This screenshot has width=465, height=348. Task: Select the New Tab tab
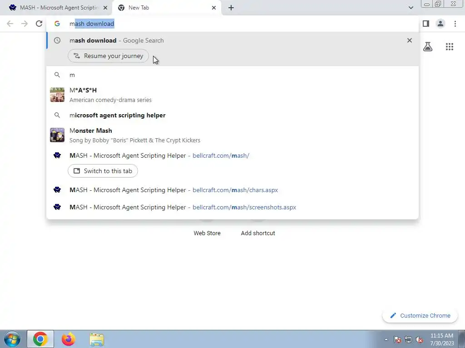pos(167,8)
